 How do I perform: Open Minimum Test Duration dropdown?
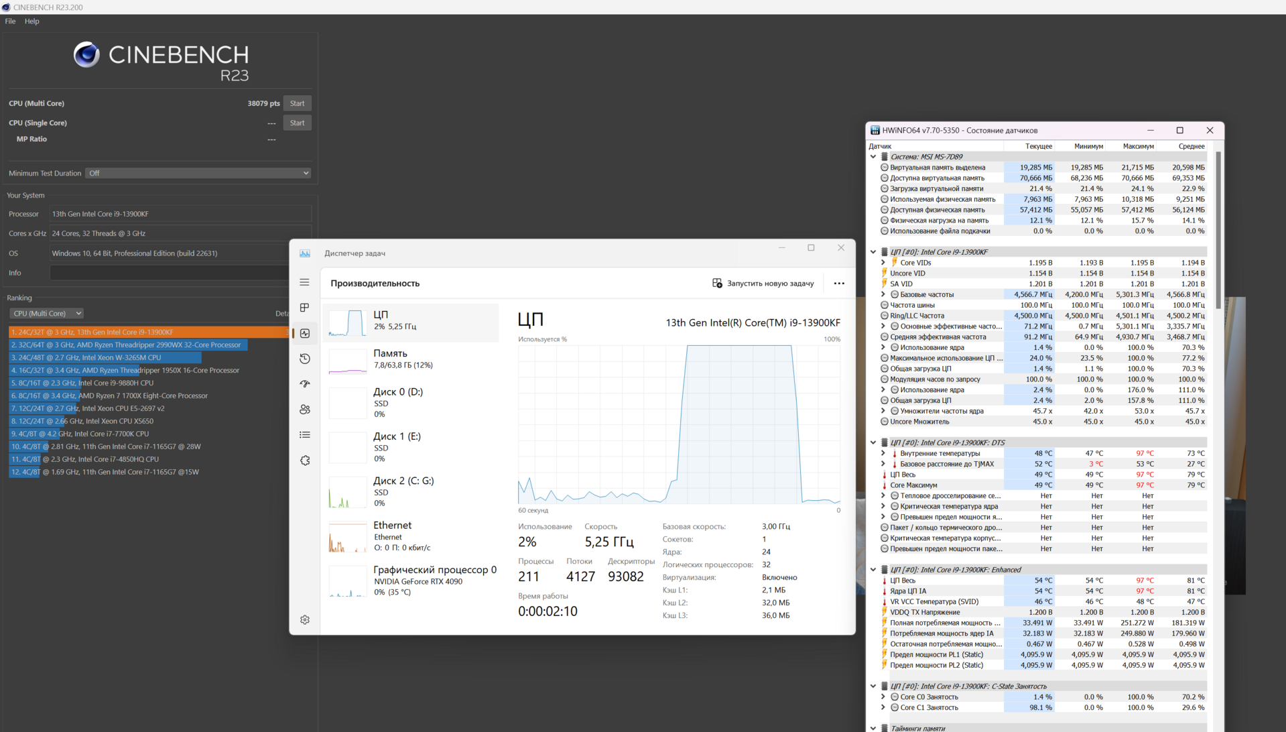pyautogui.click(x=198, y=173)
